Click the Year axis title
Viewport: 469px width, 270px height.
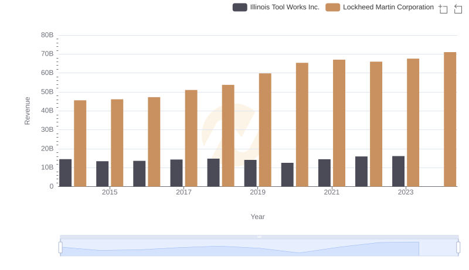[x=257, y=217]
